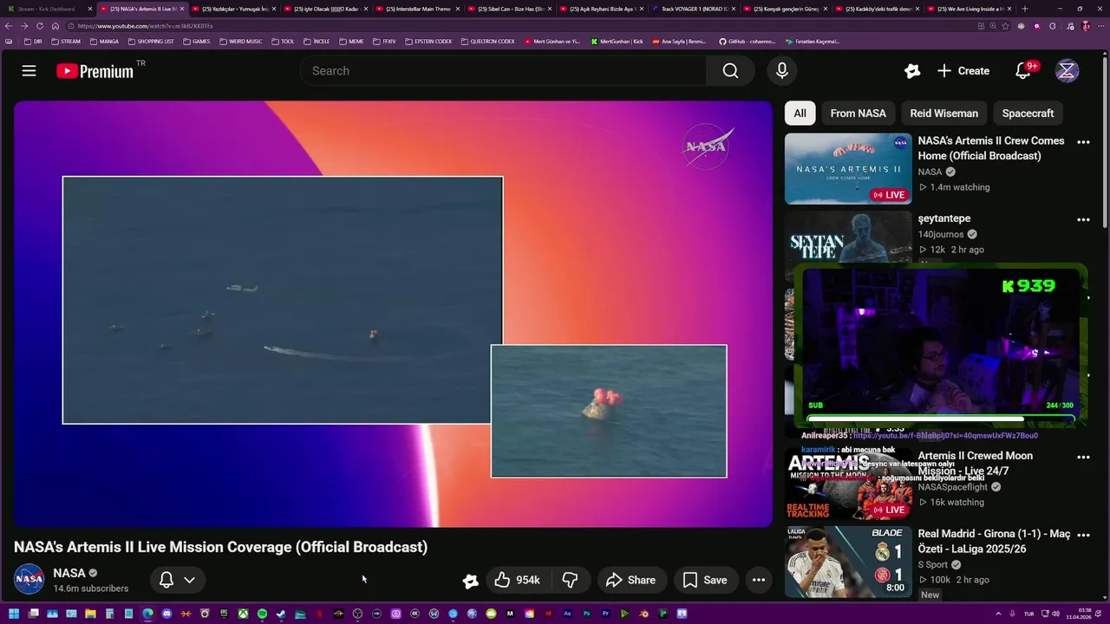This screenshot has width=1110, height=624.
Task: Open options for Artemis II Crewed Moon Mission
Action: point(1083,457)
